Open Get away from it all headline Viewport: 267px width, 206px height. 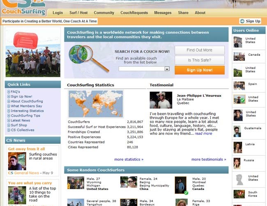coord(26,149)
